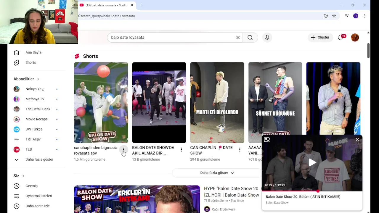
Task: Expand the miniplayer to full view
Action: (267, 140)
